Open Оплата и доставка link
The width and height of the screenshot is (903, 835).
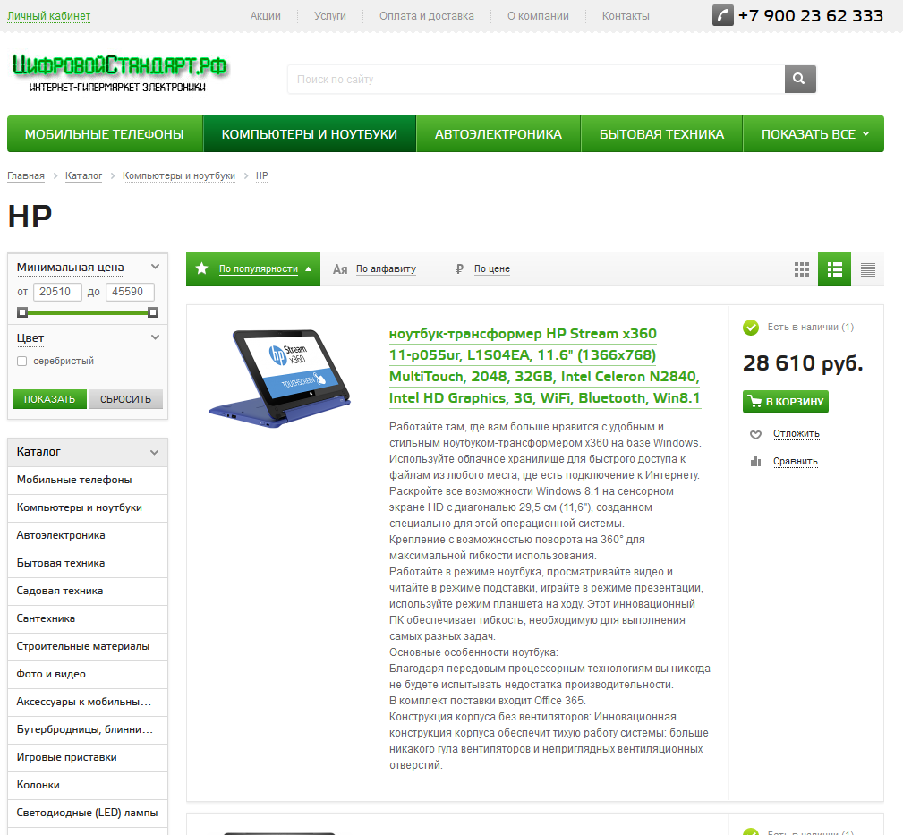(427, 16)
